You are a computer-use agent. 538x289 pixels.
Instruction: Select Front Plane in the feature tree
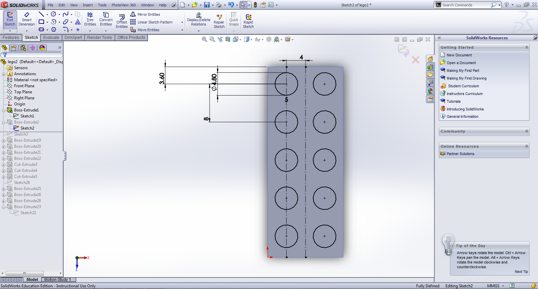24,86
